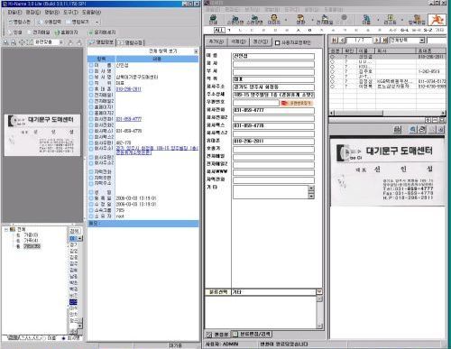Tick the checkbox for 직위 row
Viewport: 451px width, 349px height.
pyautogui.click(x=91, y=83)
